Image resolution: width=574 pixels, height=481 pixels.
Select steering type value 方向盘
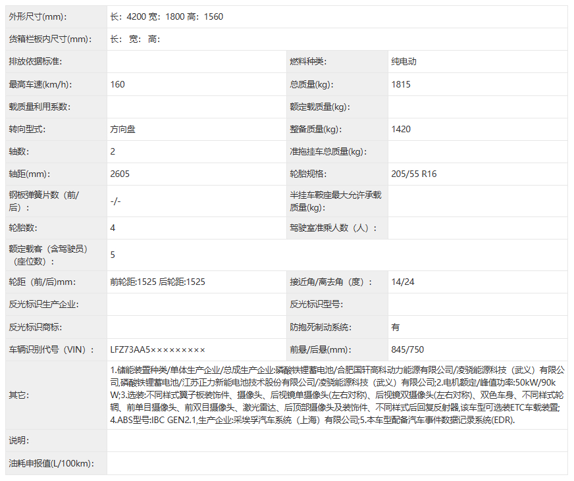[122, 129]
